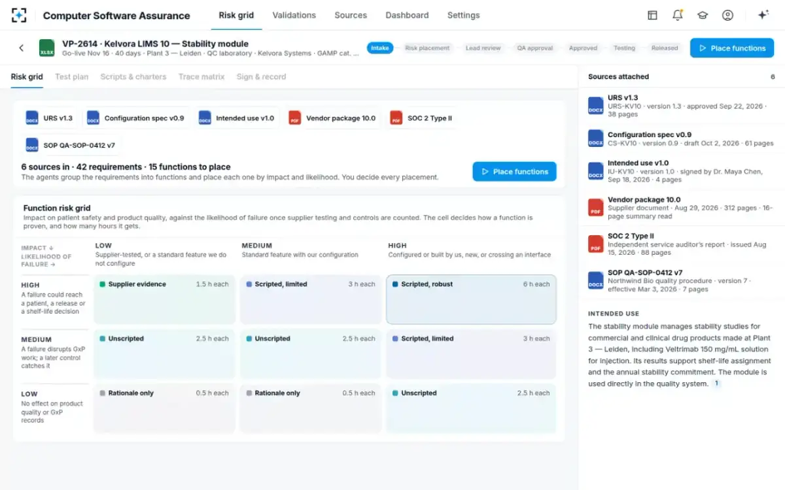Click PDF icon on SOC 2 Type II chip

coord(396,118)
